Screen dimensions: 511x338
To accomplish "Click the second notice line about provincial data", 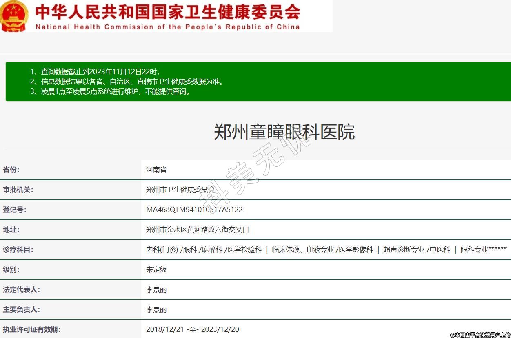I will click(132, 82).
